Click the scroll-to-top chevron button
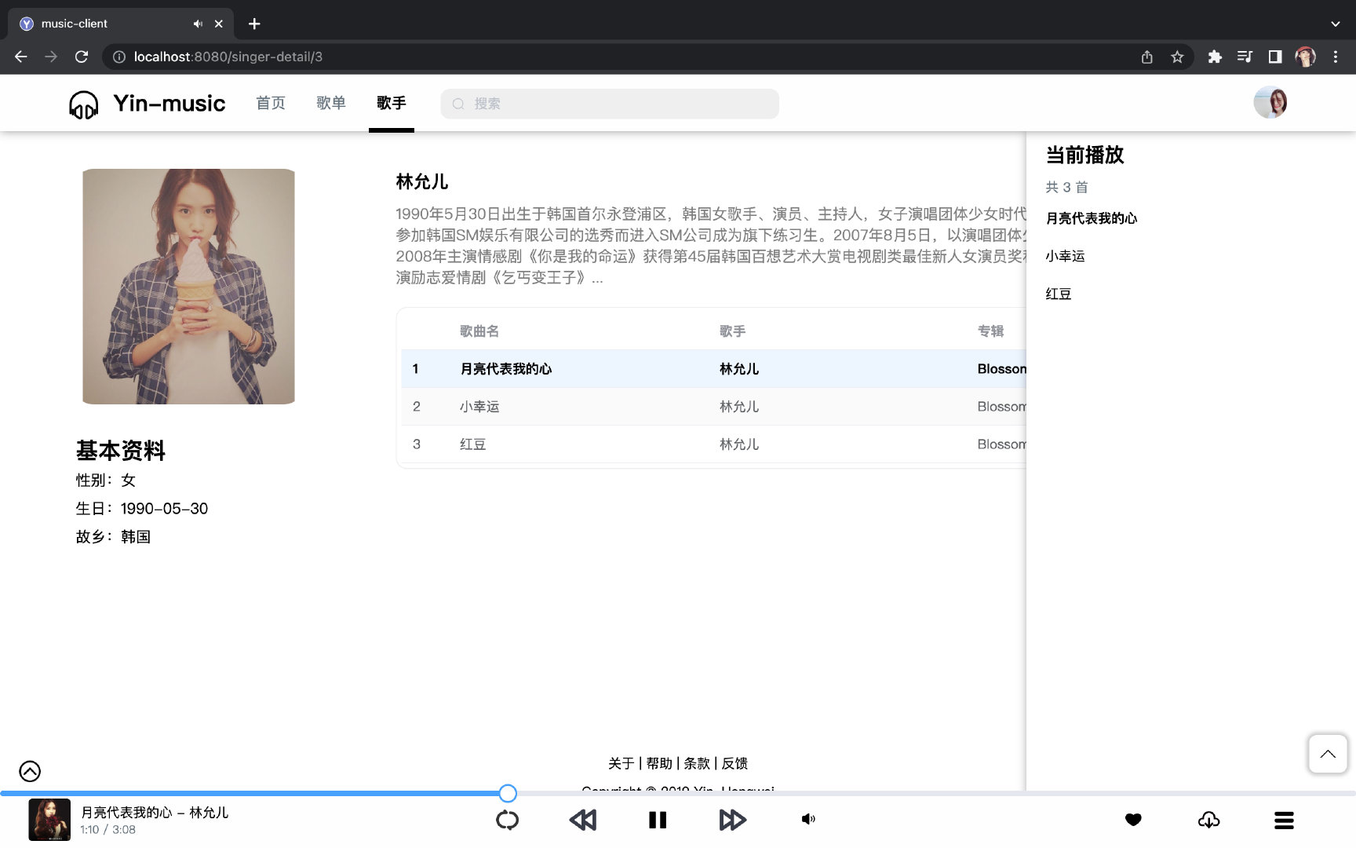The width and height of the screenshot is (1356, 848). [1327, 754]
